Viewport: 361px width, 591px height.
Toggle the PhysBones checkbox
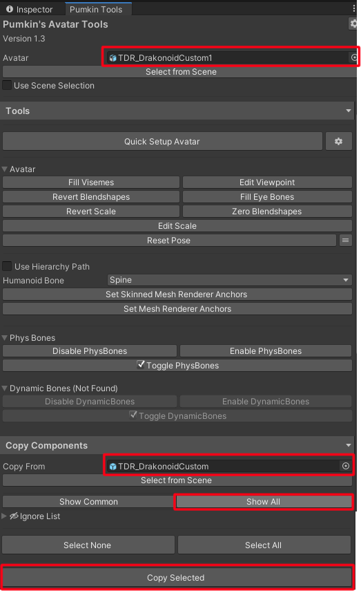tap(140, 364)
